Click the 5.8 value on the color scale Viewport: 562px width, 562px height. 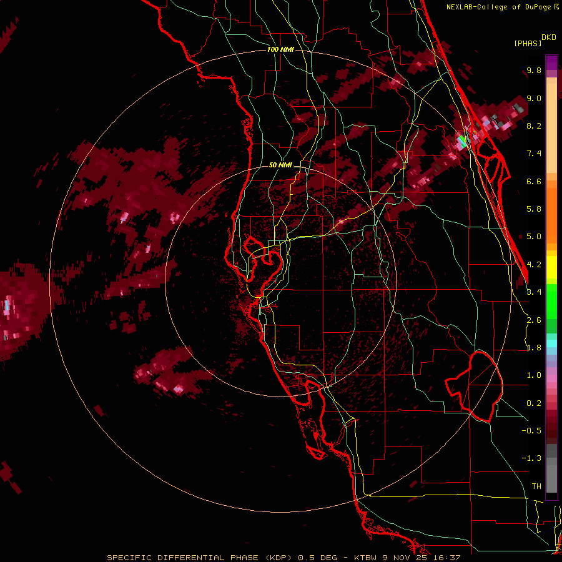coord(534,209)
